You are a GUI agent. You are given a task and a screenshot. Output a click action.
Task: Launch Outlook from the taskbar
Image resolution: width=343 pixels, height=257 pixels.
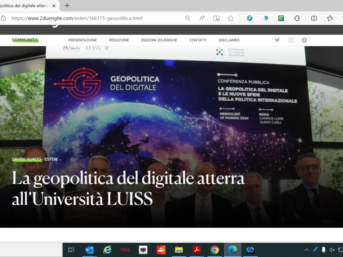tap(89, 250)
